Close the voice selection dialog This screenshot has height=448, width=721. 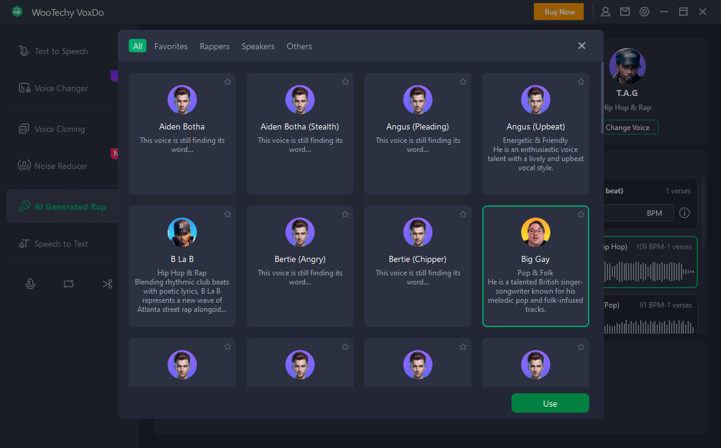582,46
